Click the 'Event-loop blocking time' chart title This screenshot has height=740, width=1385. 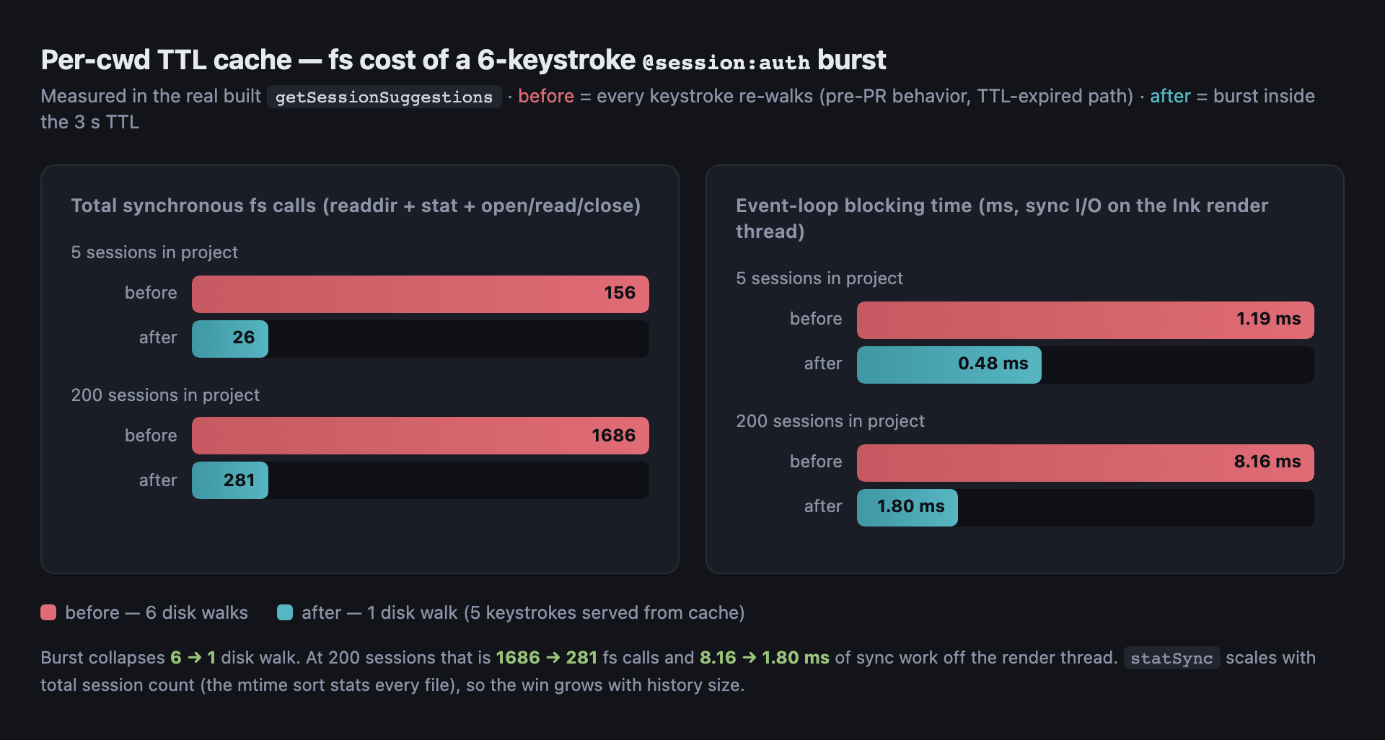point(1002,219)
